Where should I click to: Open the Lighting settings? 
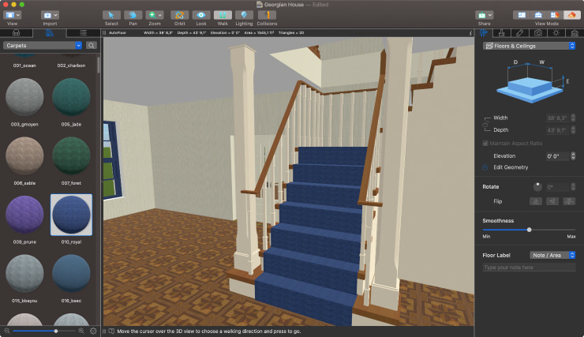[245, 15]
